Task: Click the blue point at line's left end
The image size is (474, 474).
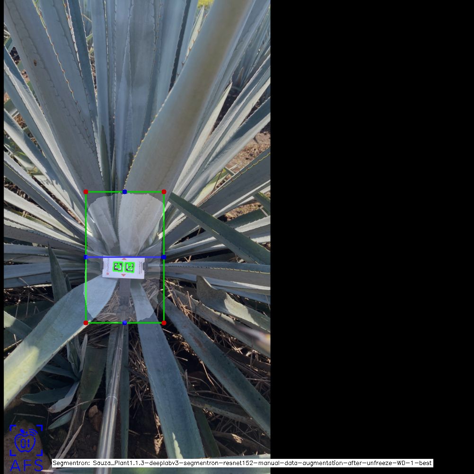Action: tap(86, 257)
